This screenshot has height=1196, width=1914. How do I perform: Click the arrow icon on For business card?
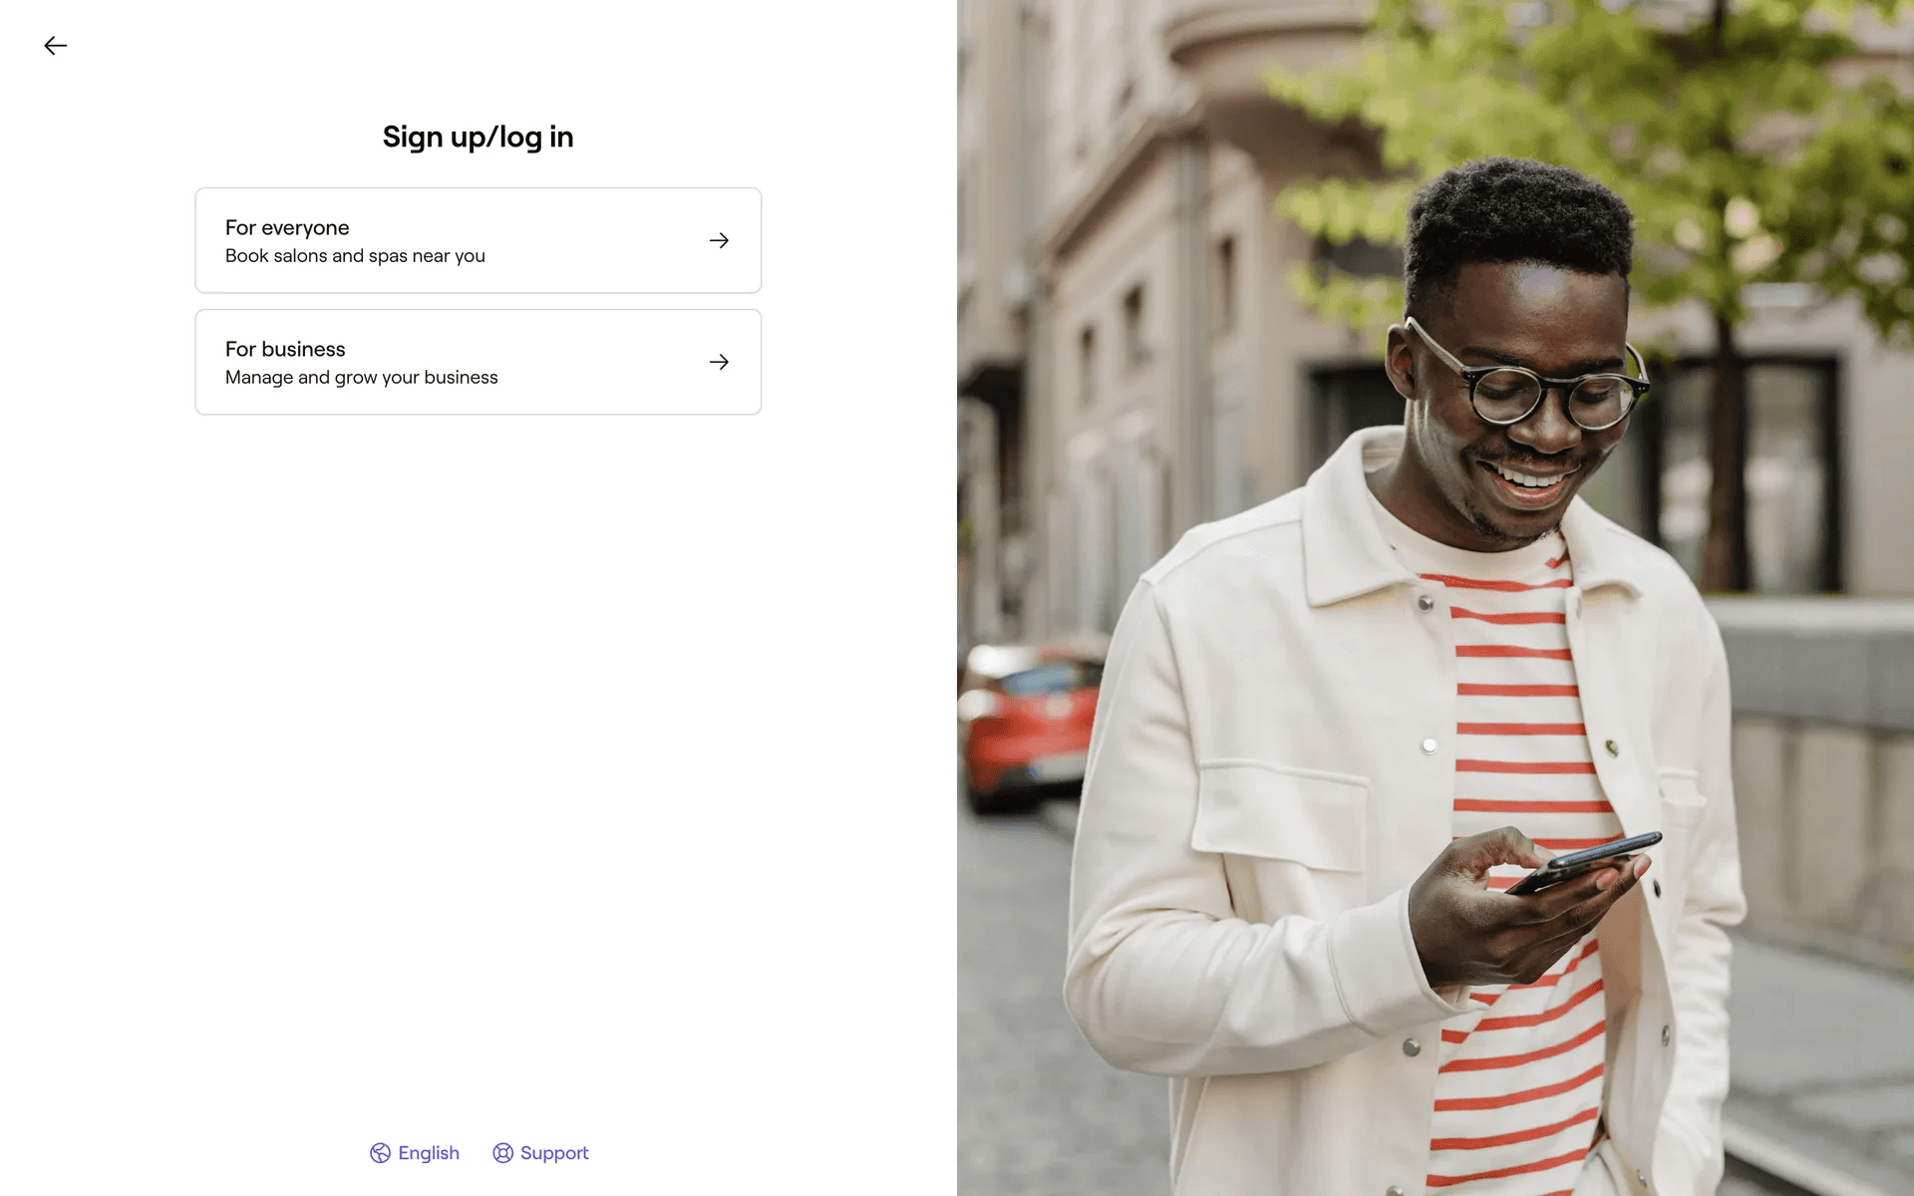(x=719, y=362)
